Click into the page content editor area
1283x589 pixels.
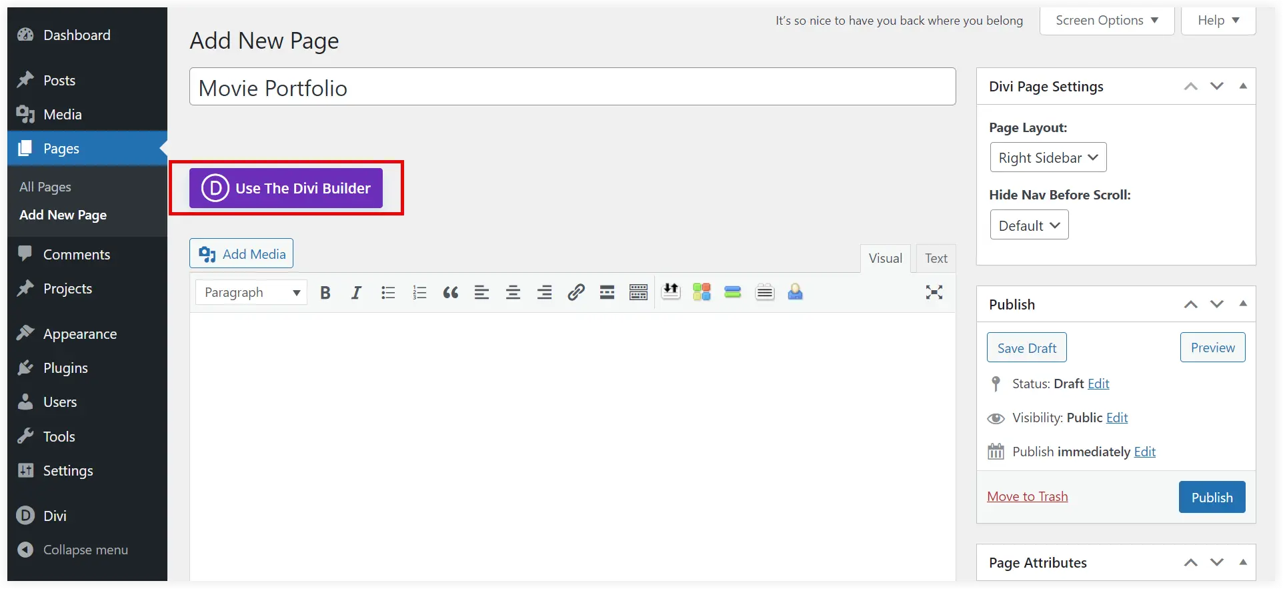(x=573, y=447)
